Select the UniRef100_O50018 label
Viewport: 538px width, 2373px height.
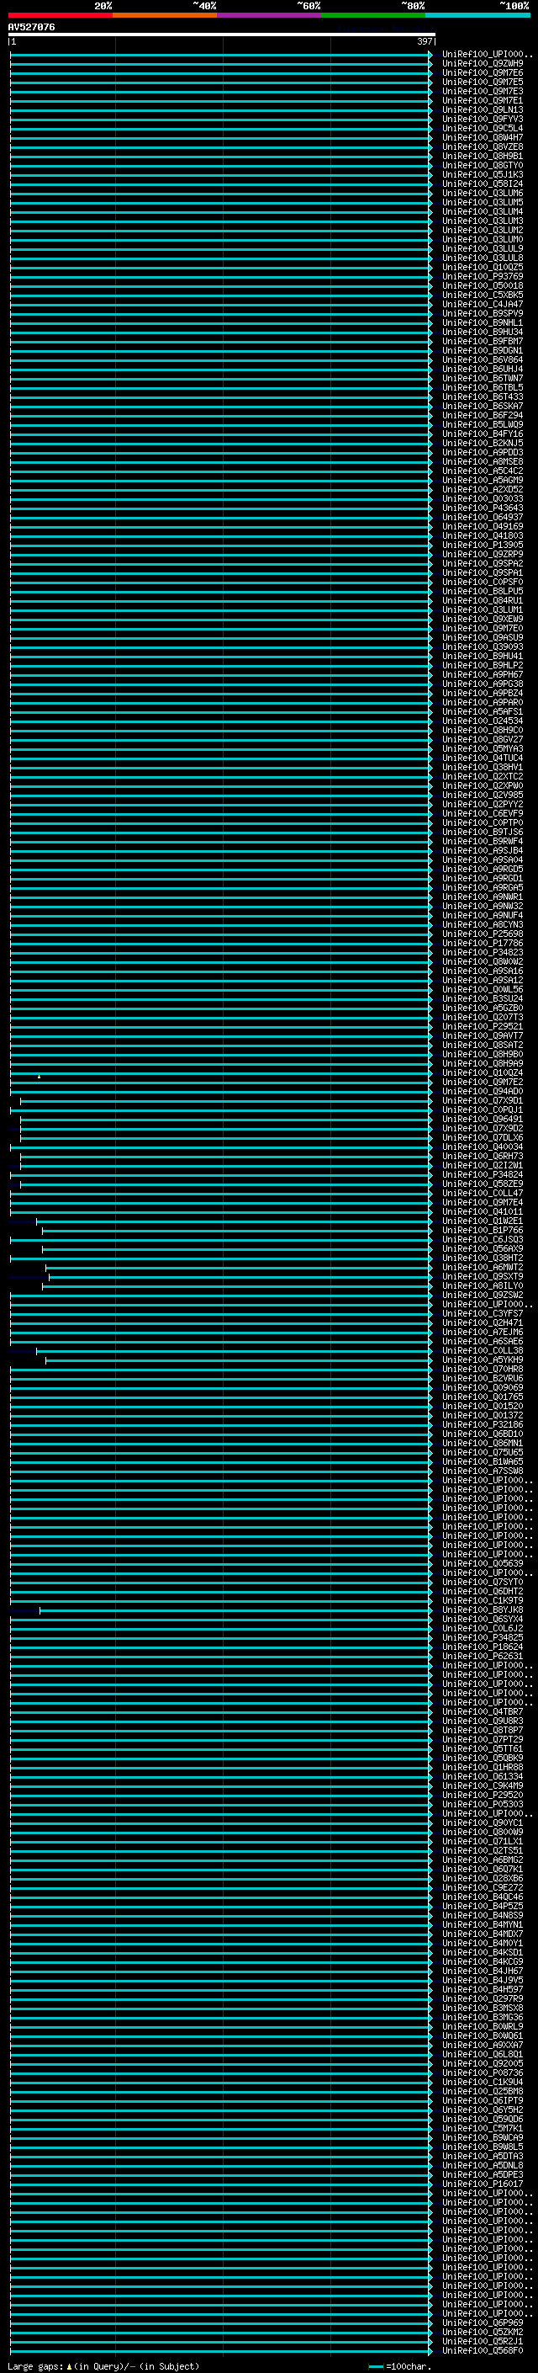pyautogui.click(x=482, y=285)
